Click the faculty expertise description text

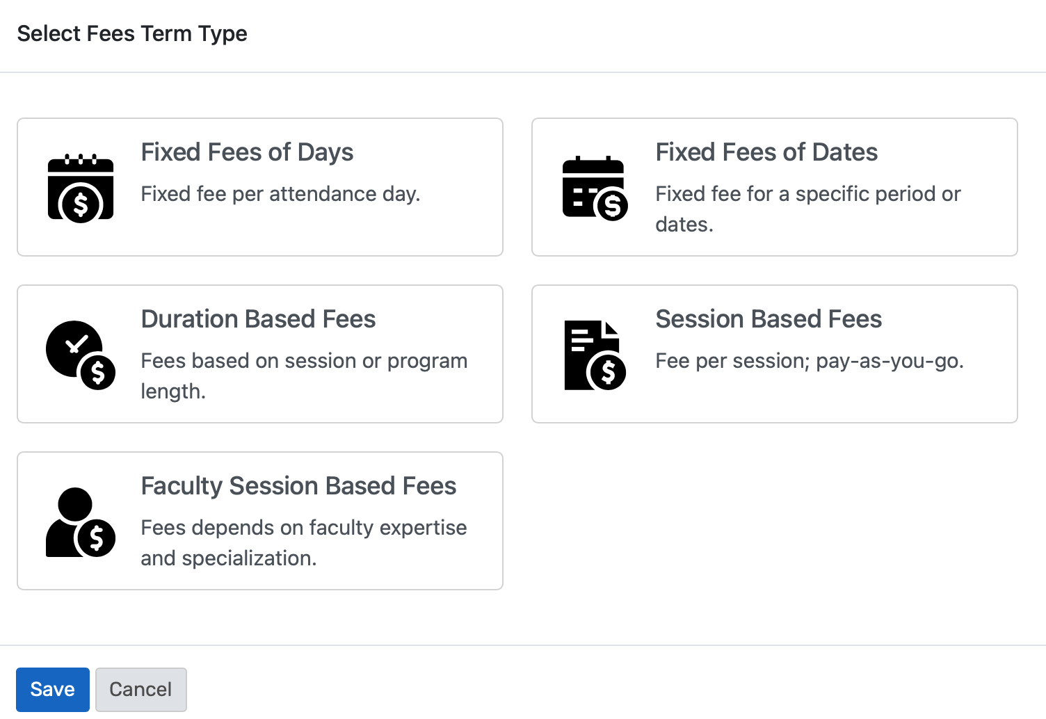pos(304,542)
